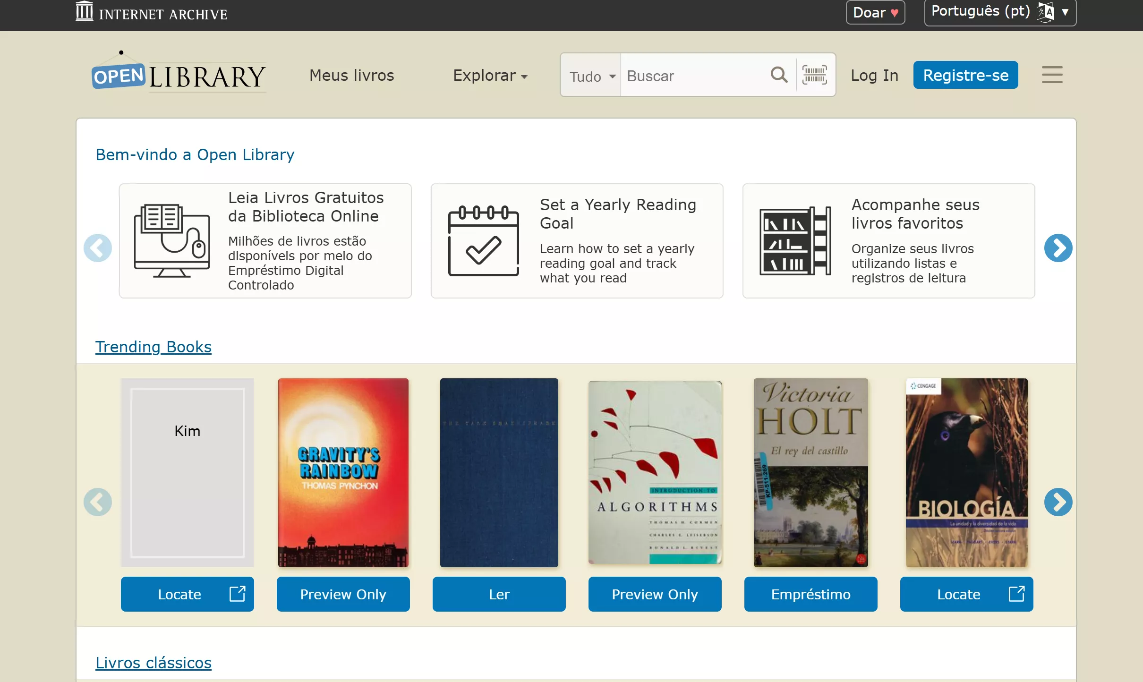1143x682 pixels.
Task: Open the Trending Books link
Action: (154, 347)
